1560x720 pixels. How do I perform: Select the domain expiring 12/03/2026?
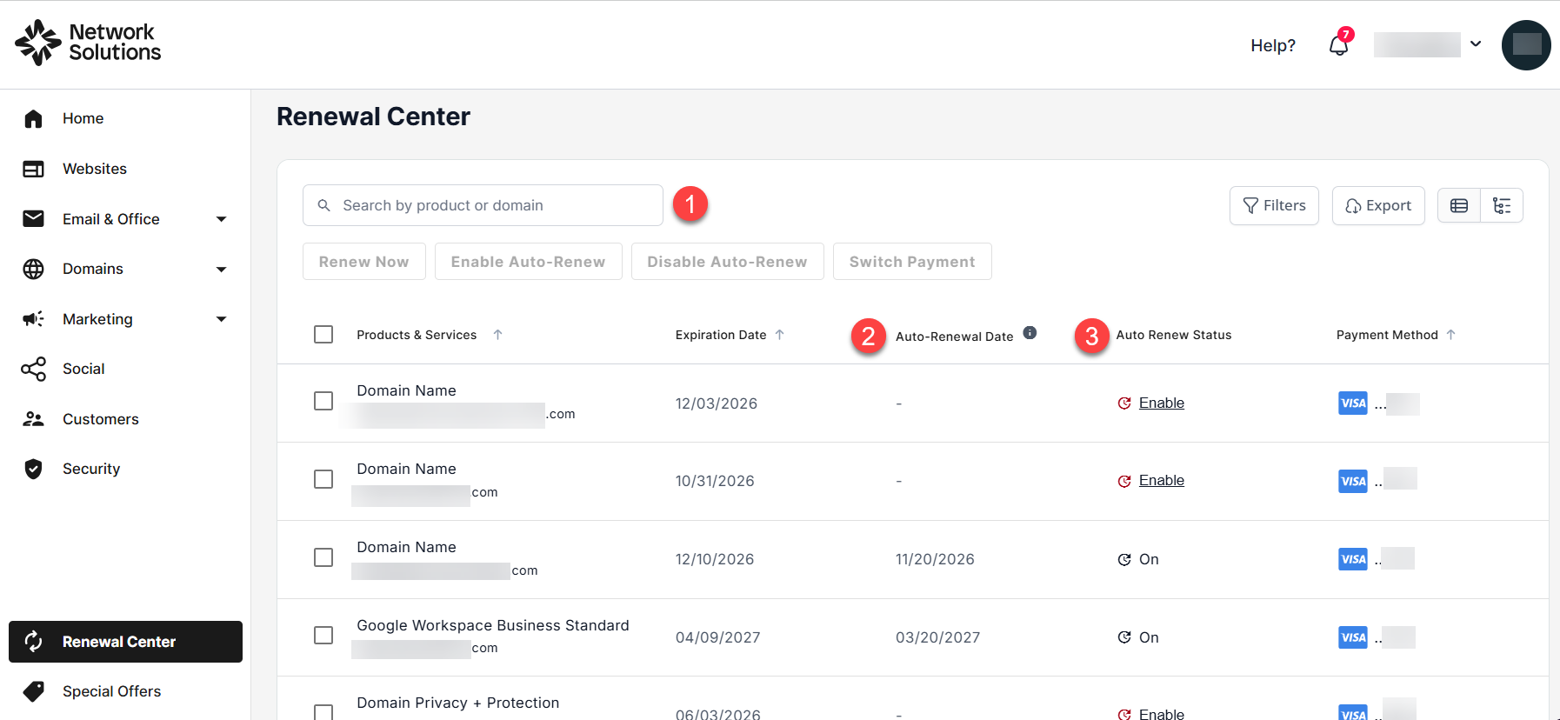click(x=323, y=401)
